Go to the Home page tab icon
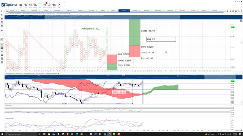The image size is (243, 136). pyautogui.click(x=7, y=11)
